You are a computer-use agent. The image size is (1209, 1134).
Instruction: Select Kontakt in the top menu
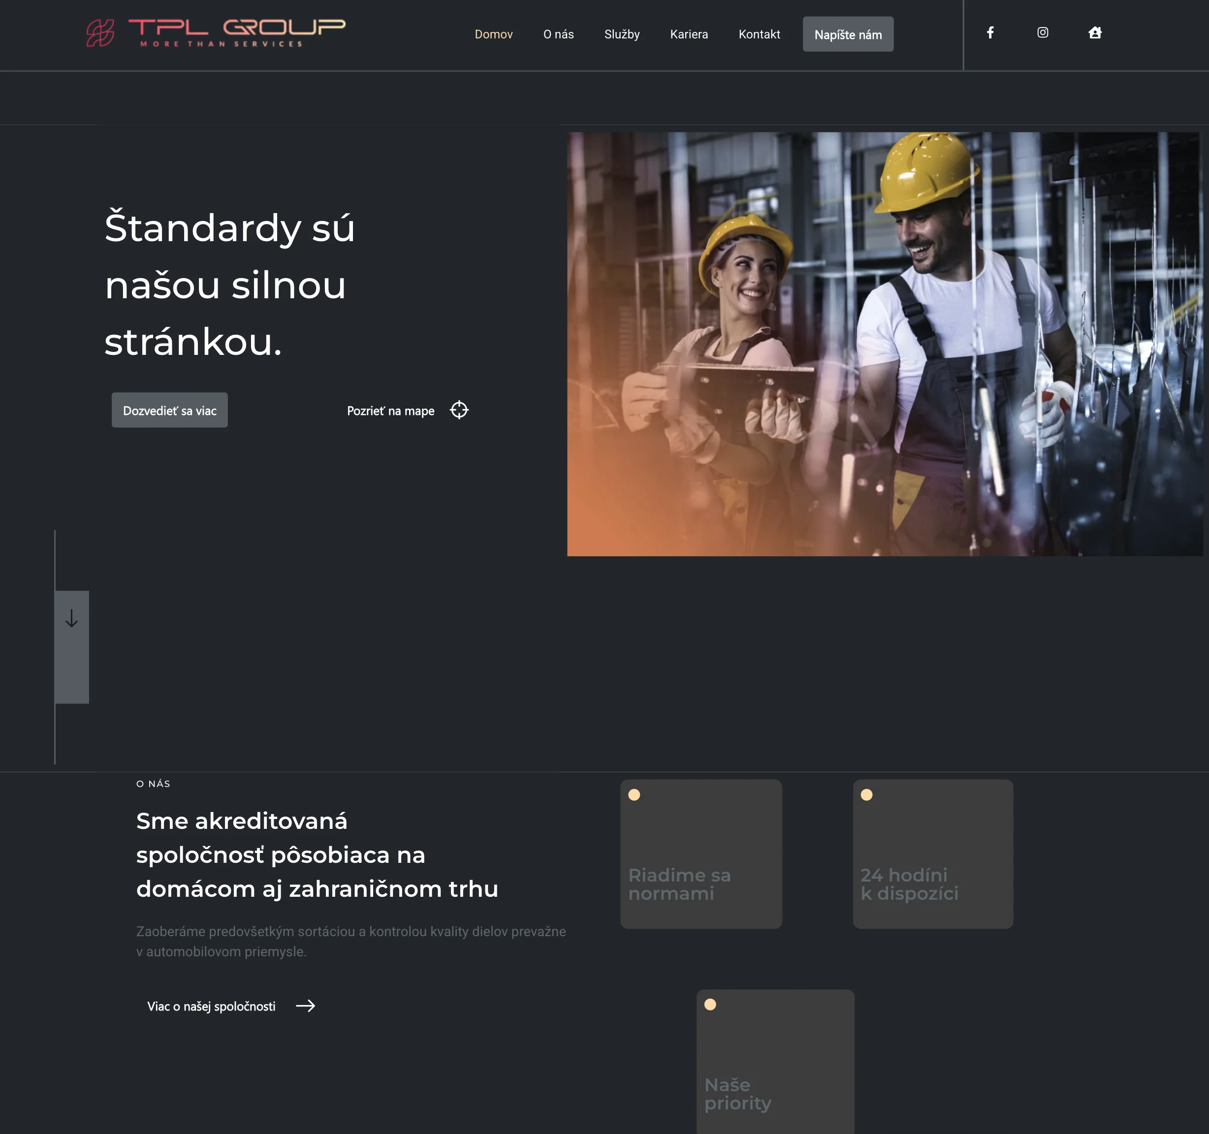pyautogui.click(x=759, y=34)
